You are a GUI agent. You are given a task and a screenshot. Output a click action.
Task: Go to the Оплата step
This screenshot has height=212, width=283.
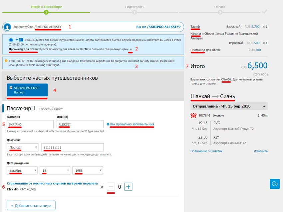[220, 12]
